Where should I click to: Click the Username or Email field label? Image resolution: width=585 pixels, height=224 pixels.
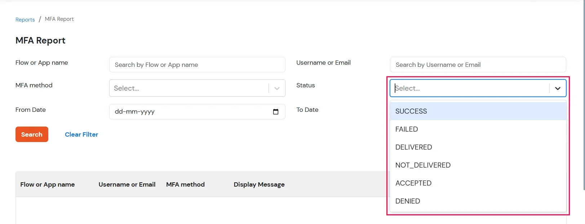[x=323, y=63]
